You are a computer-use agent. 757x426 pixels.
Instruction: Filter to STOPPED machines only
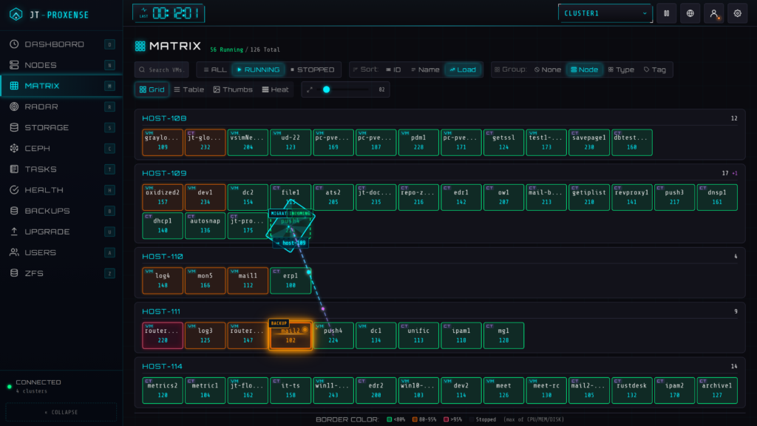tap(313, 70)
